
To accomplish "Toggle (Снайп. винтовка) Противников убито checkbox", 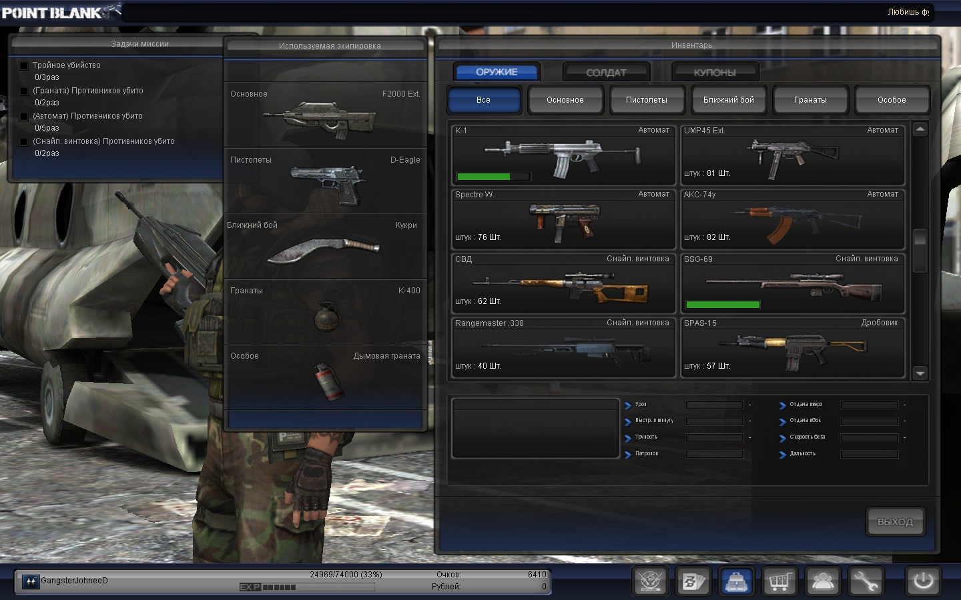I will pyautogui.click(x=24, y=142).
